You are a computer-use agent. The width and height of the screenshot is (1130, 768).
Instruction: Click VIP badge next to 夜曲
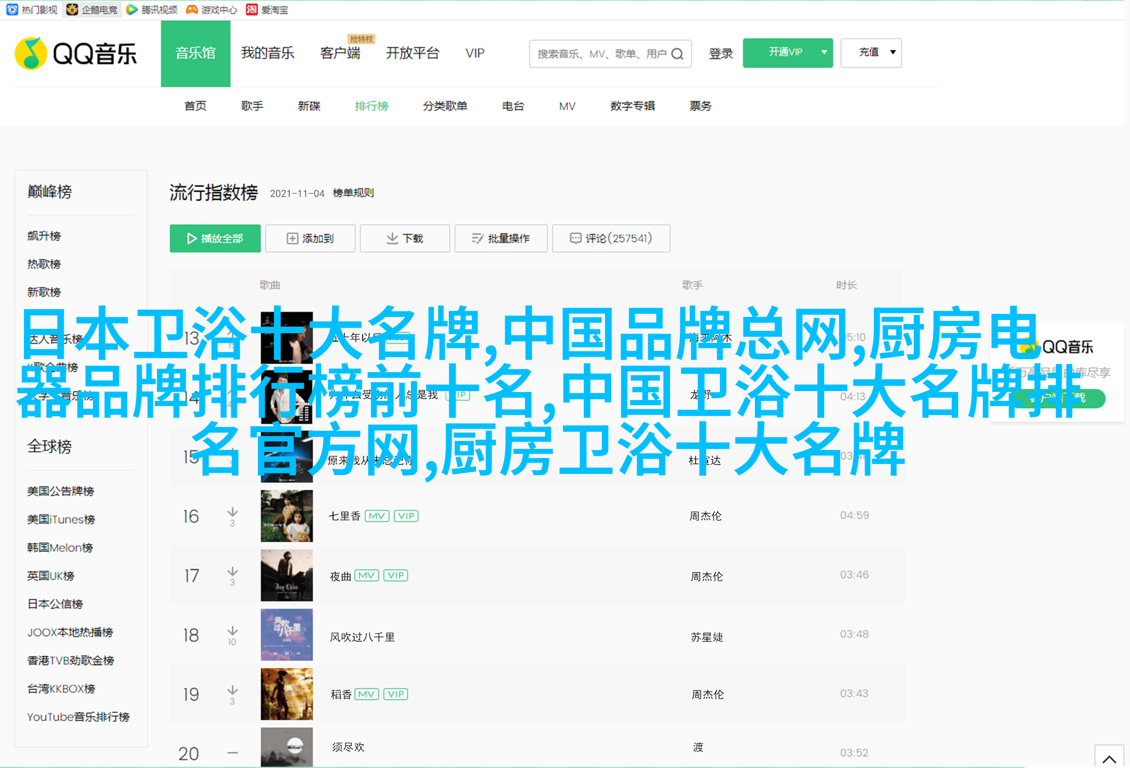396,576
